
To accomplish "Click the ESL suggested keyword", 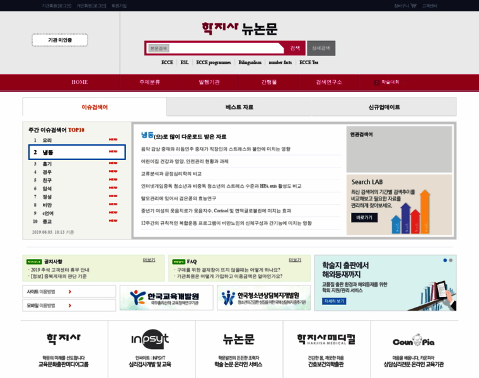I will (184, 62).
